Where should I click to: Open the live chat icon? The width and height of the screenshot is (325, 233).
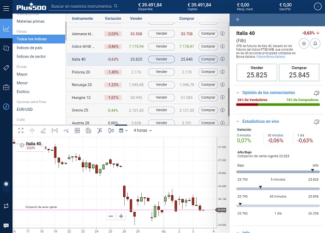(6, 225)
